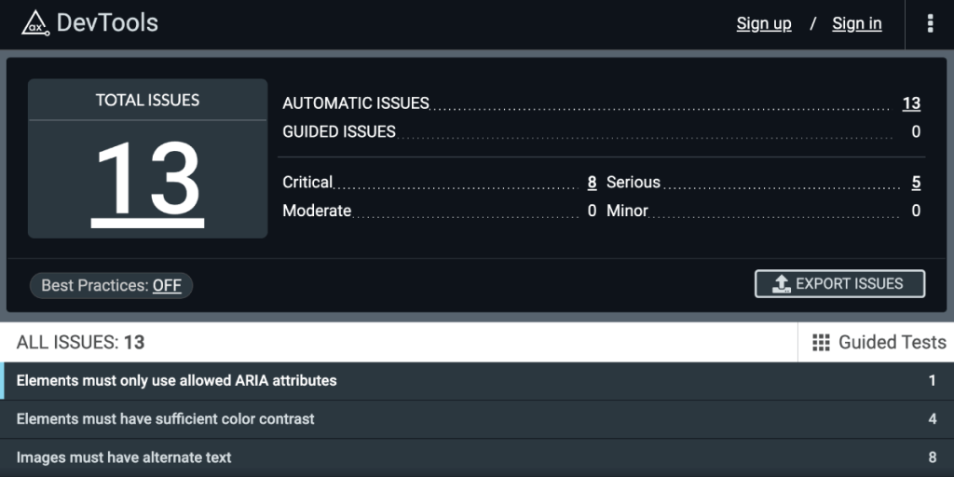Click the Automatic Issues count 13
Viewport: 954px width, 477px height.
point(911,103)
